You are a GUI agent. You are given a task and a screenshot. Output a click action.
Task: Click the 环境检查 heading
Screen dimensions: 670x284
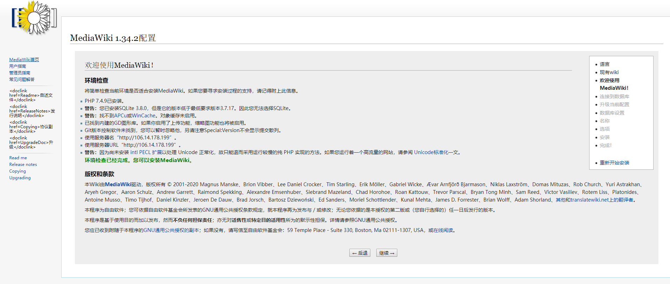click(96, 80)
